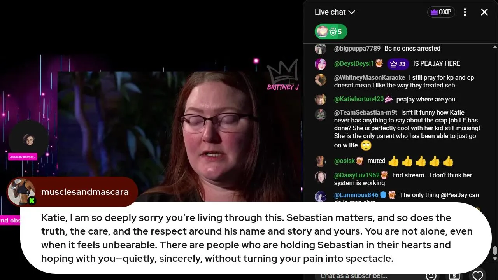Screen dimensions: 498x280
Task: Click the musclesandmascara Kick badge avatar
Action: click(21, 192)
